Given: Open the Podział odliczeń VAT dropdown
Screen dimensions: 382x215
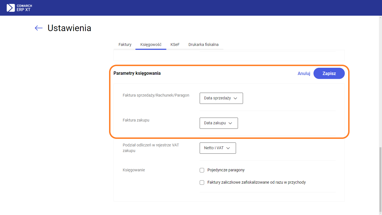Looking at the screenshot, I should 218,148.
